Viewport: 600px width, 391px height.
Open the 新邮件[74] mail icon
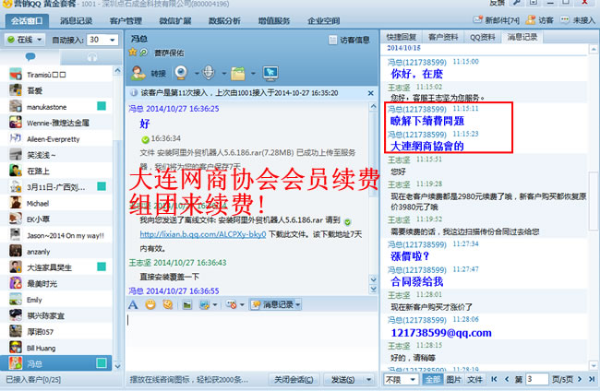(x=477, y=20)
